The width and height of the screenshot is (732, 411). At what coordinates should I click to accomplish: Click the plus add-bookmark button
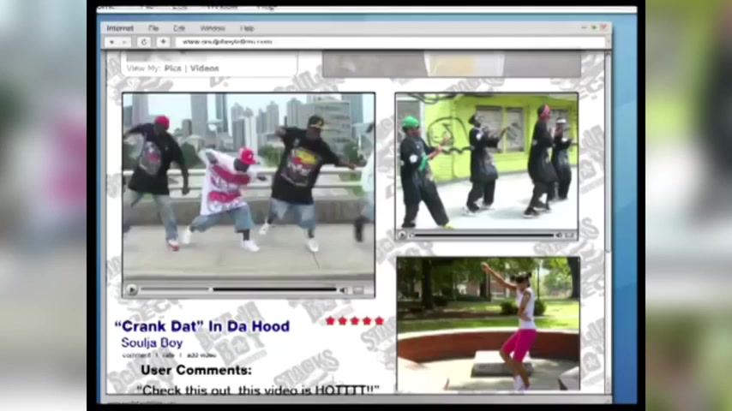point(163,42)
